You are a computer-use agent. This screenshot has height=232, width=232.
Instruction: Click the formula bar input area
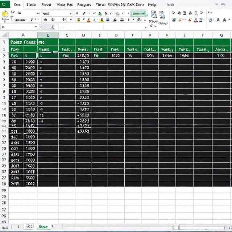[x=102, y=27]
